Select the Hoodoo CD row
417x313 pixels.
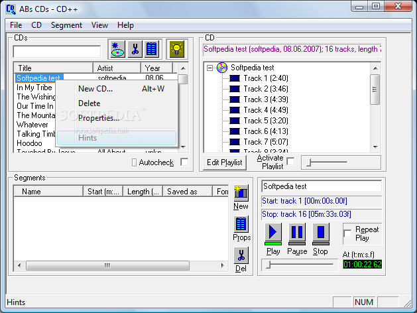click(x=29, y=143)
